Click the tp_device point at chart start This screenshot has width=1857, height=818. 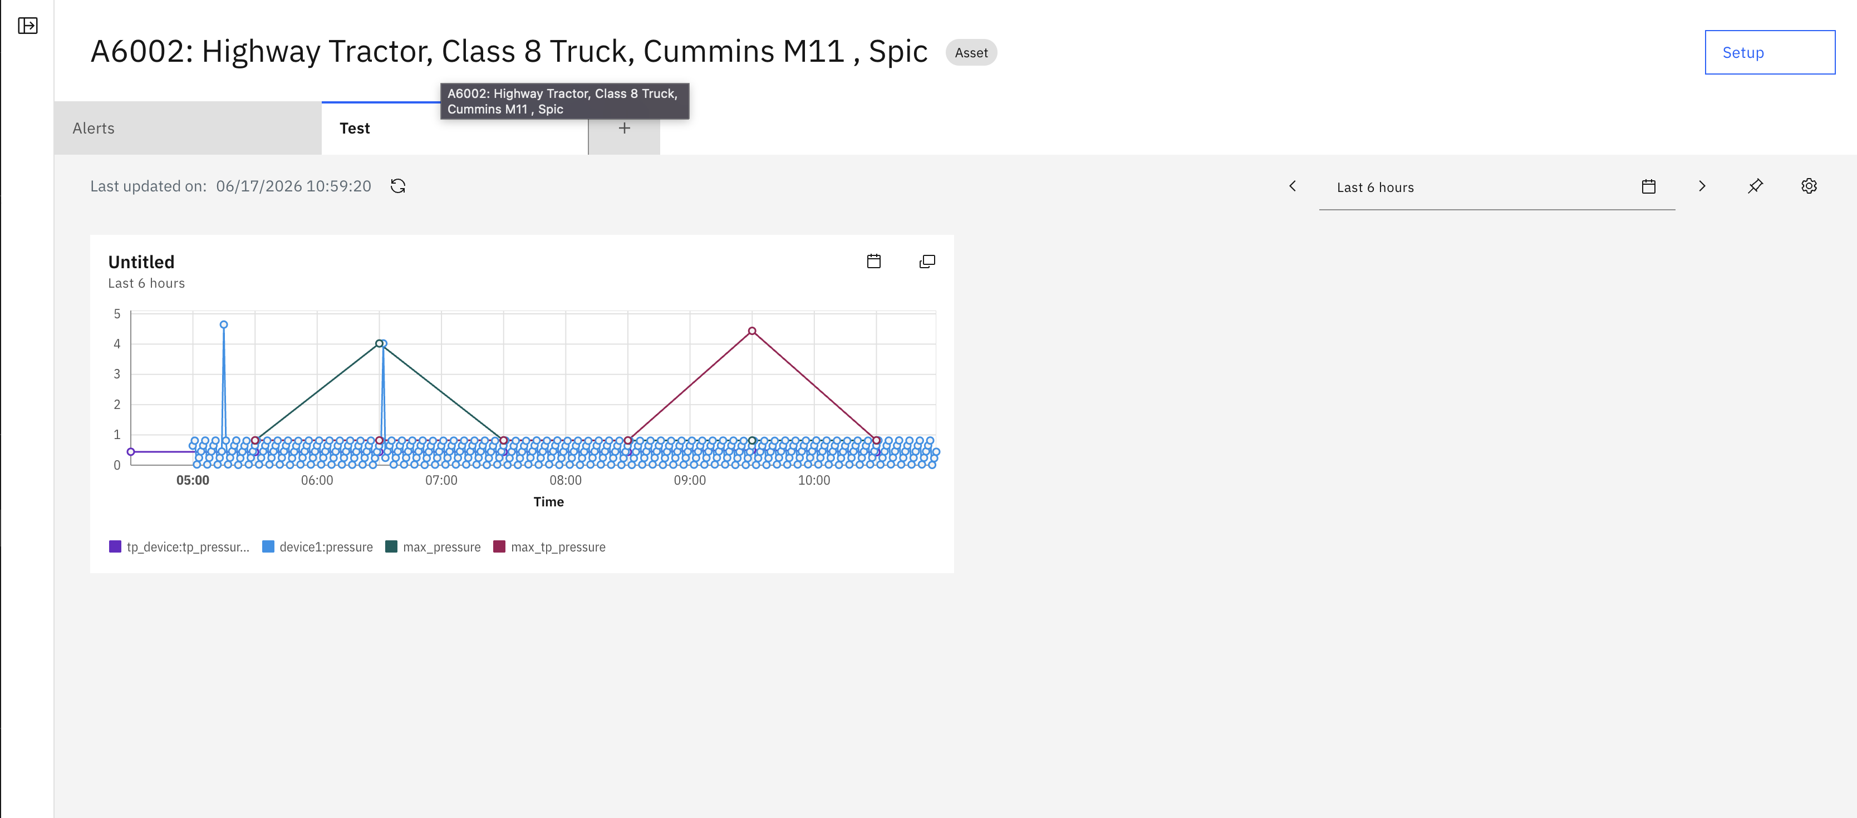coord(130,452)
